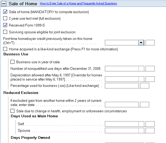Open How to Enter Sale of Home link
The image size is (166, 143).
78,4
